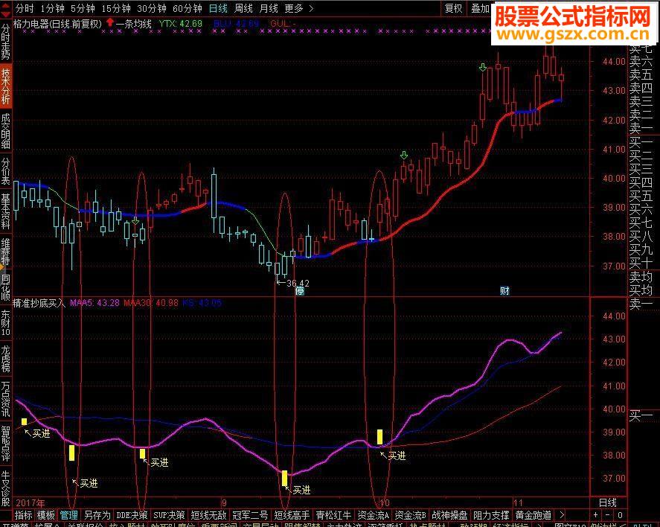
Task: Click the 0 reset button at bottom-right
Action: coord(620,515)
